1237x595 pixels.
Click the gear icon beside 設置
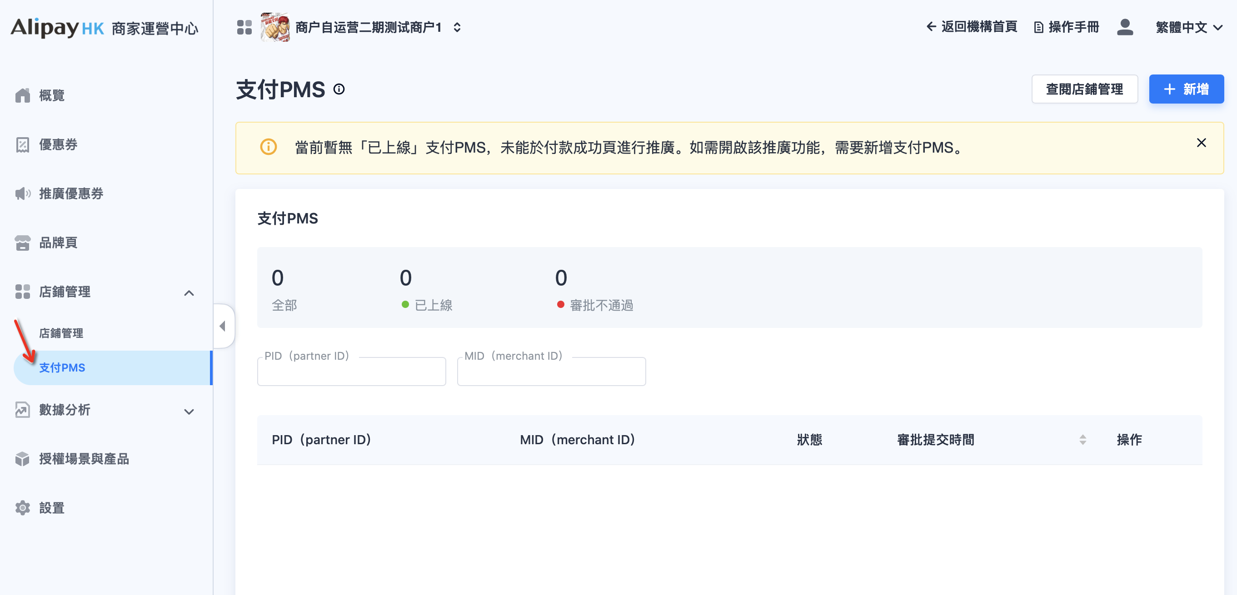[23, 508]
